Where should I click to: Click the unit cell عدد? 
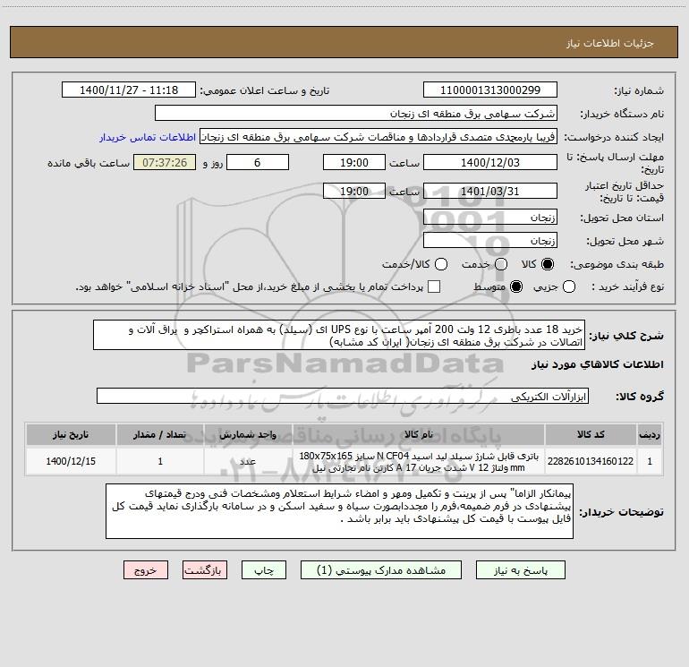248,461
